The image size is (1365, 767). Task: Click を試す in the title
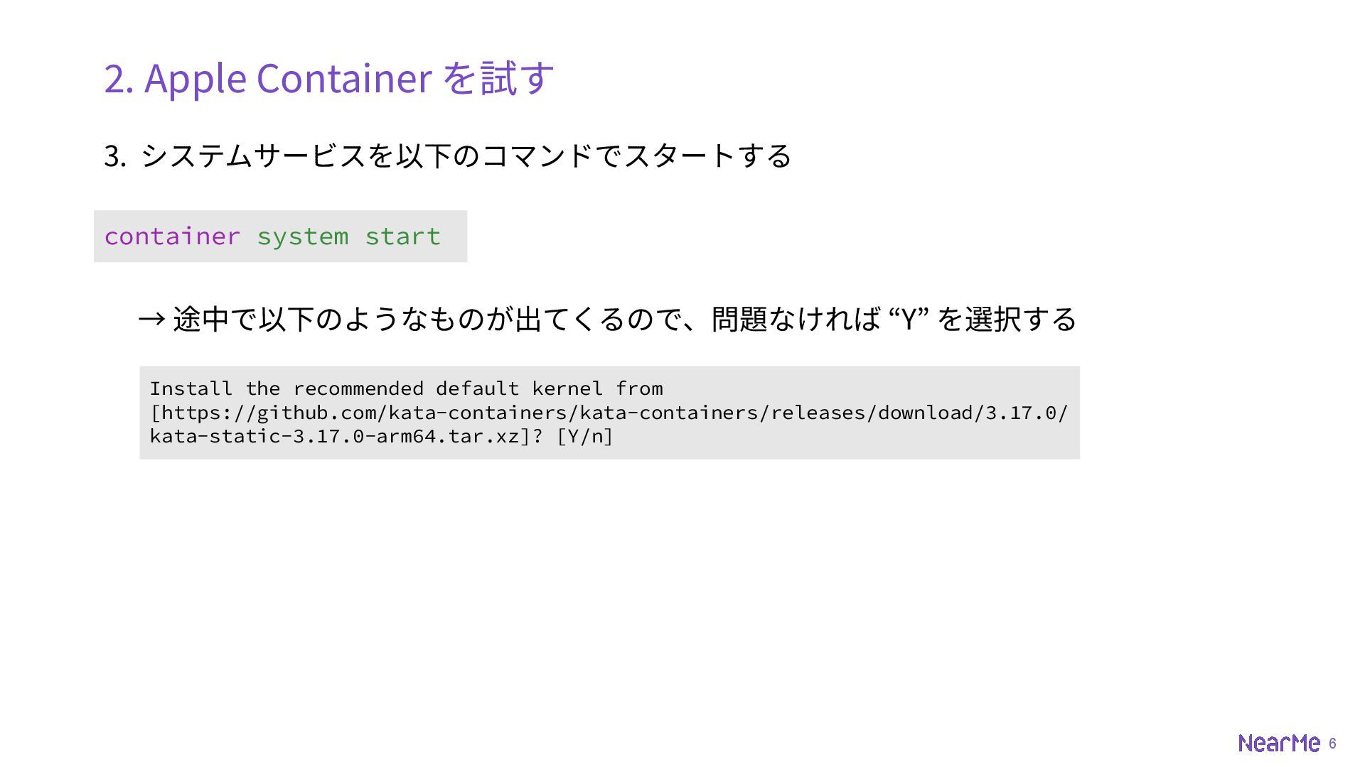click(498, 78)
